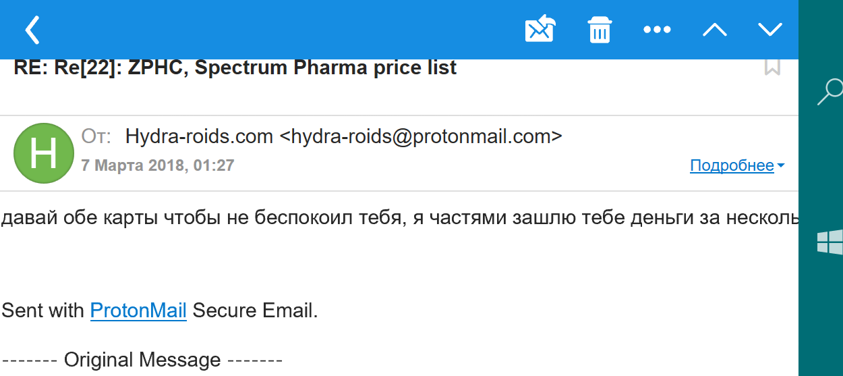Click the green H sender avatar
Image resolution: width=843 pixels, height=376 pixels.
44,153
